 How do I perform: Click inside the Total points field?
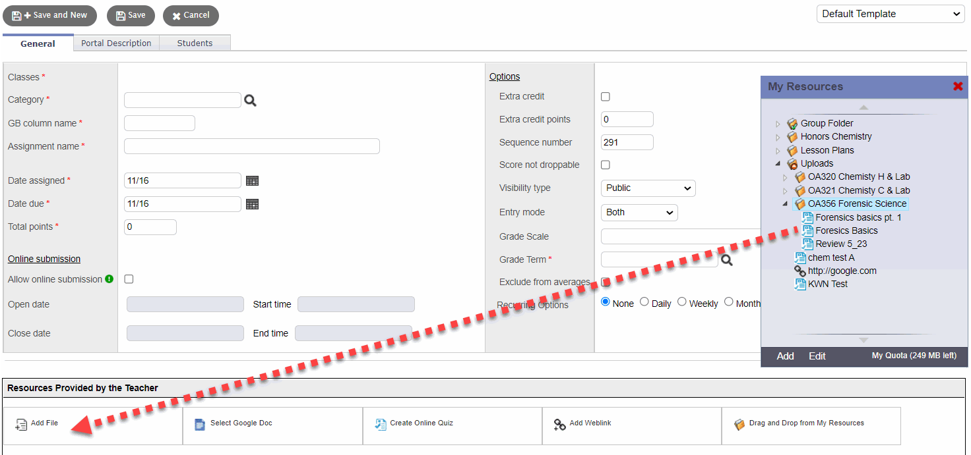point(150,227)
